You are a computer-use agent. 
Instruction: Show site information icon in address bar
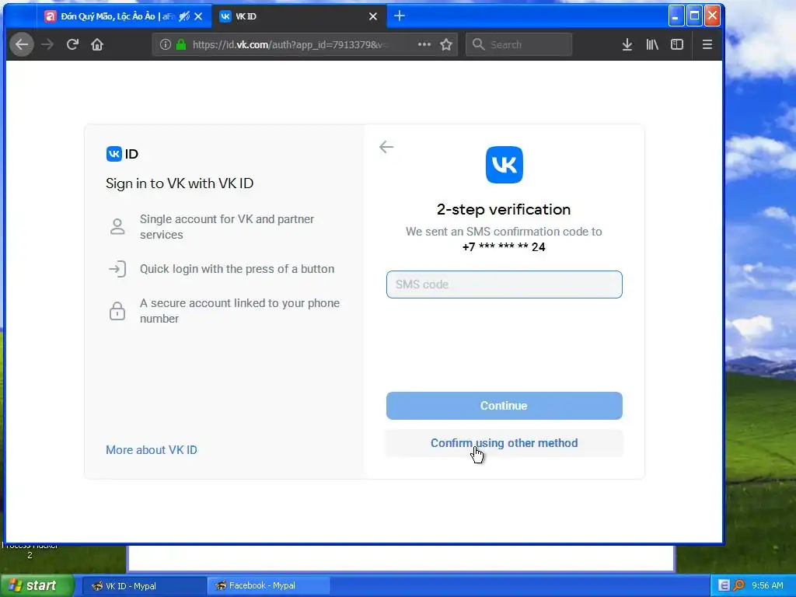pyautogui.click(x=166, y=44)
